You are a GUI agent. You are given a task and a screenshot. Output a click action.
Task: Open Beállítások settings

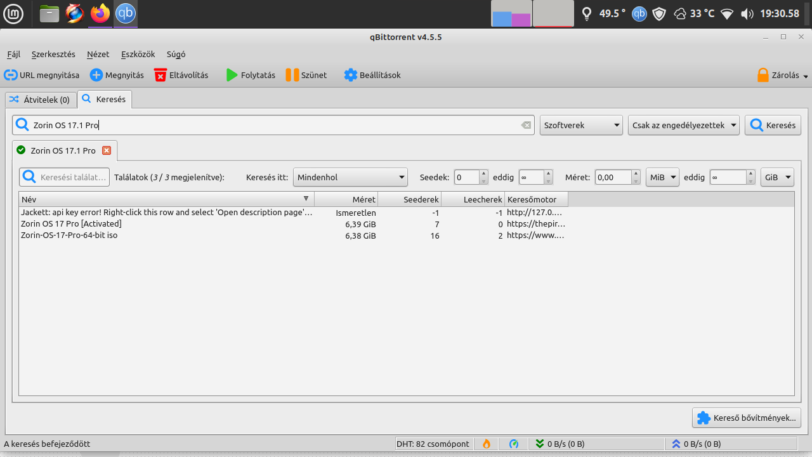[x=372, y=75]
